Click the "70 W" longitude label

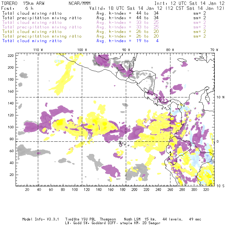click(214, 50)
